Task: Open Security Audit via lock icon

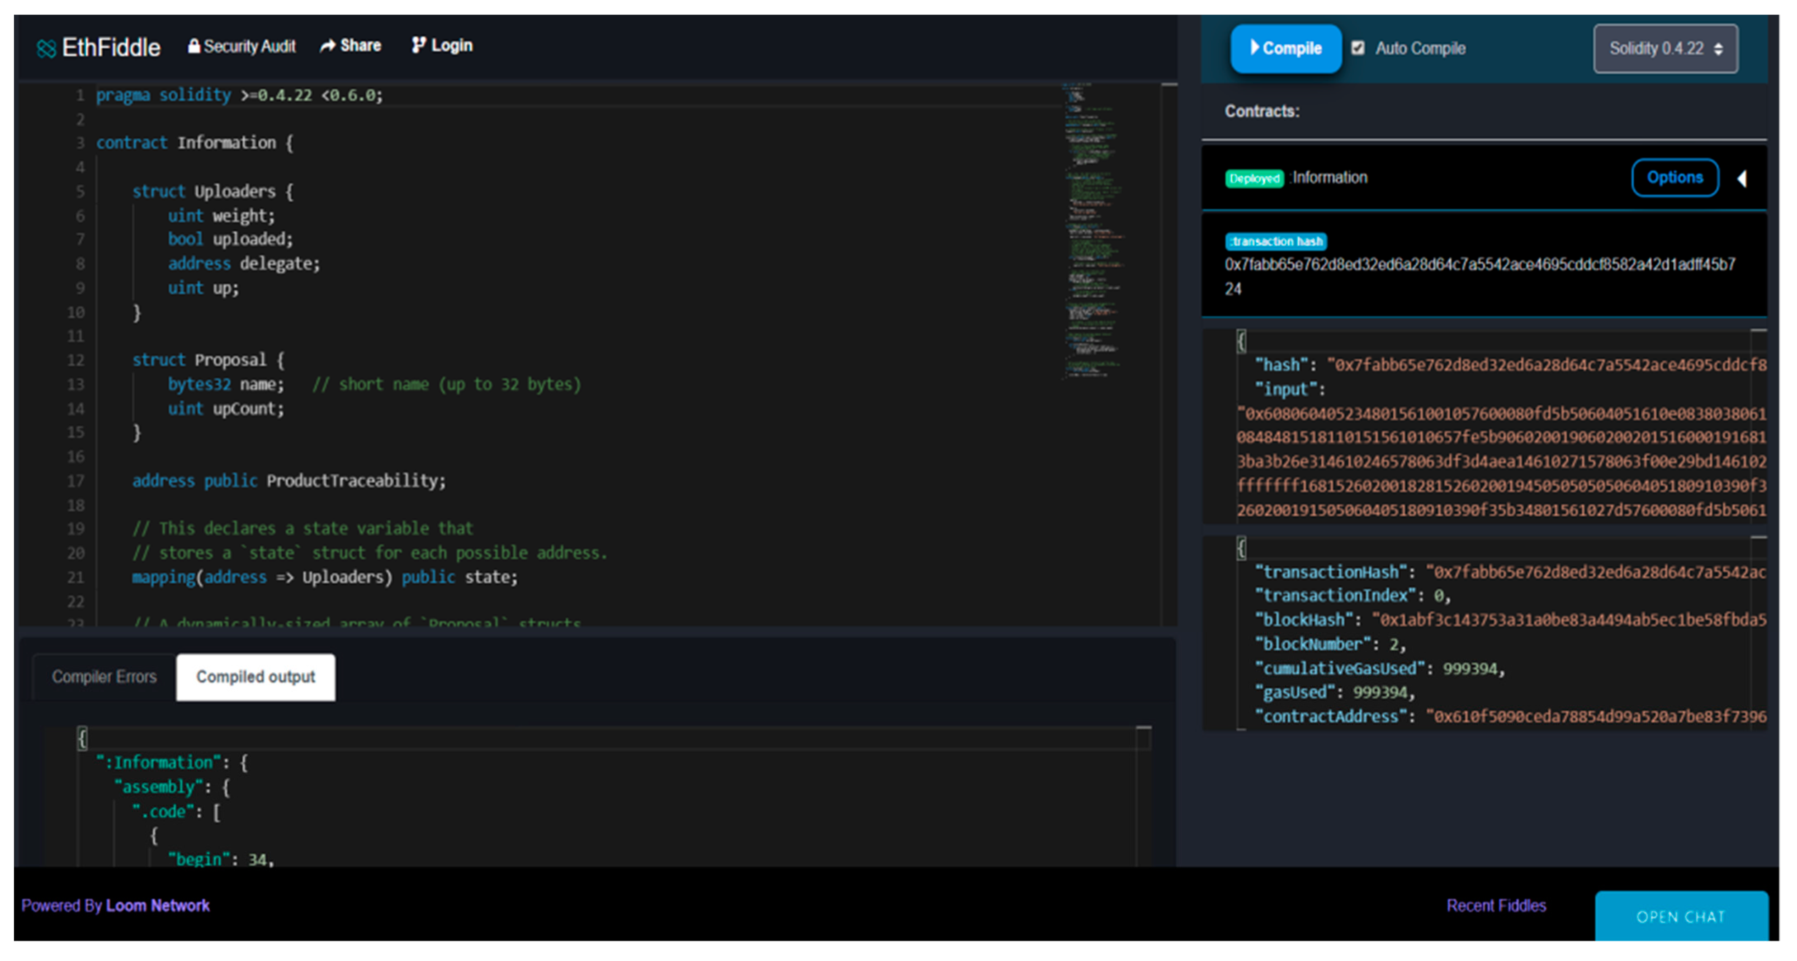Action: 194,46
